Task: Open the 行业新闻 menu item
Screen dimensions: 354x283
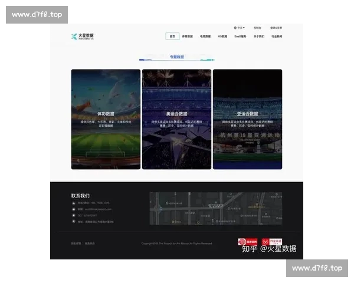Action: coord(277,37)
